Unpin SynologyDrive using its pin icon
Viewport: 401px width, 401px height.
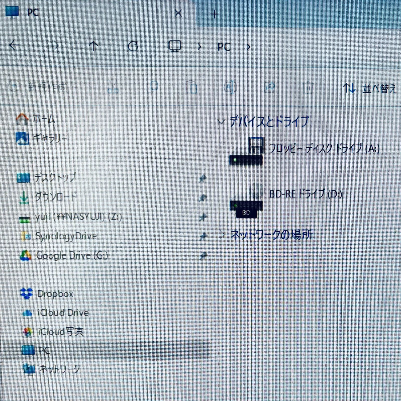(x=203, y=236)
